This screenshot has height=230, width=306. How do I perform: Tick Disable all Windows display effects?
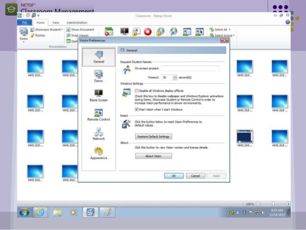pyautogui.click(x=137, y=91)
